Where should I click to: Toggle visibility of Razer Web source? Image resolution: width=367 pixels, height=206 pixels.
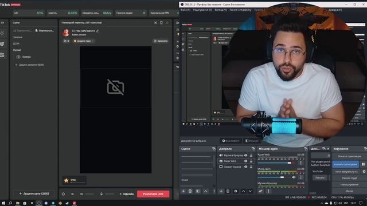pyautogui.click(x=246, y=161)
